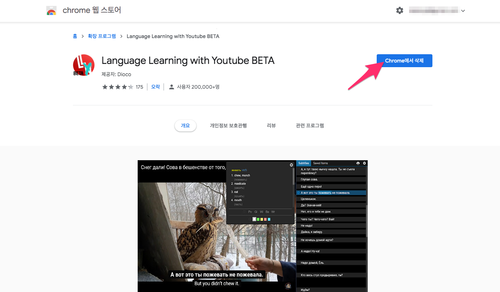Switch to the 리뷰 tab

[x=271, y=126]
